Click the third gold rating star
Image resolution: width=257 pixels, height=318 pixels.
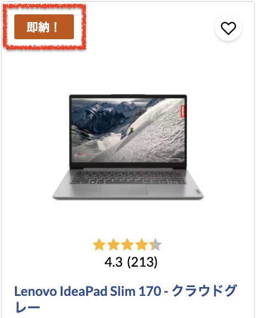(127, 245)
